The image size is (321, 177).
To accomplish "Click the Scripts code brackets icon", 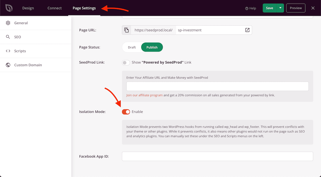I will pos(8,51).
